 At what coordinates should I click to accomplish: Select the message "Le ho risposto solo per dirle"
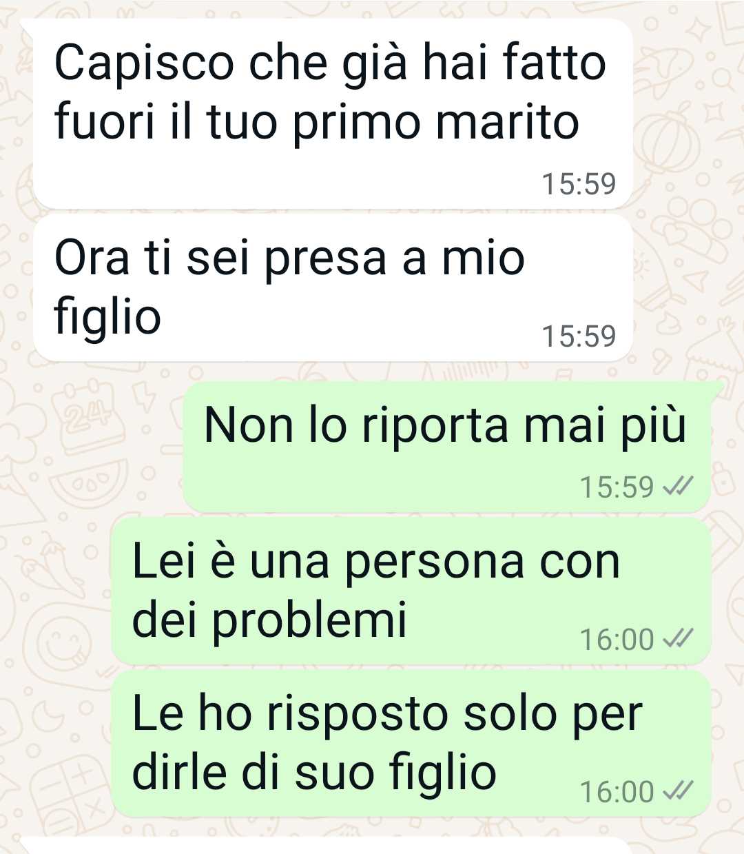click(411, 743)
